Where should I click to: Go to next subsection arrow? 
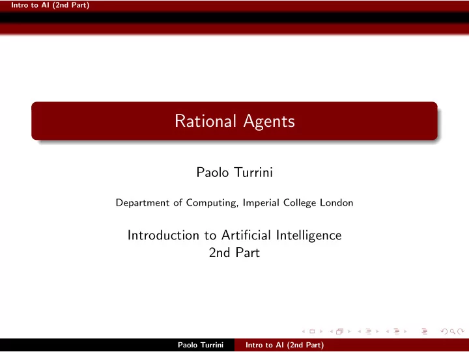[377, 331]
